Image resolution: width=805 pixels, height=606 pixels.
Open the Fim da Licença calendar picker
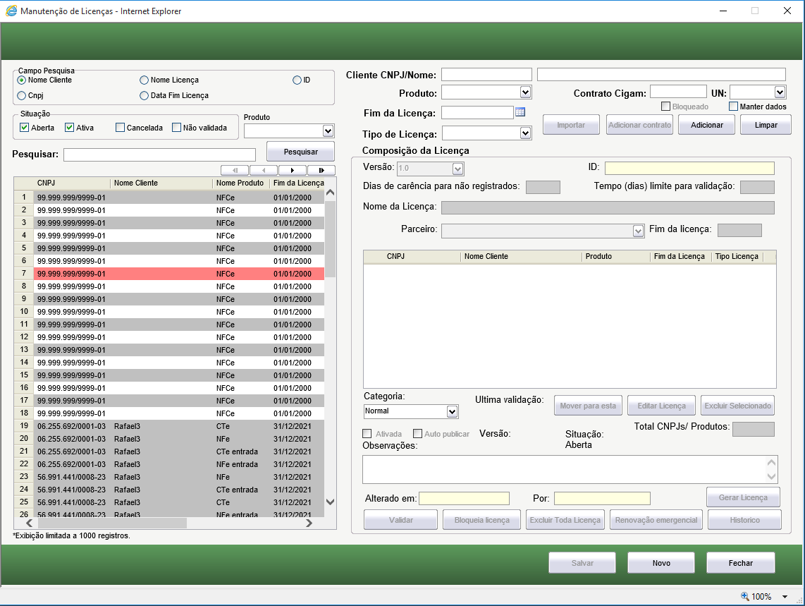(x=520, y=111)
